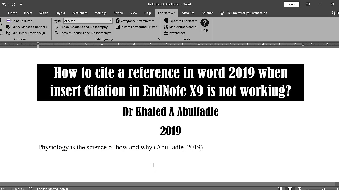The width and height of the screenshot is (339, 190).
Task: Open the Design tab
Action: (x=43, y=13)
